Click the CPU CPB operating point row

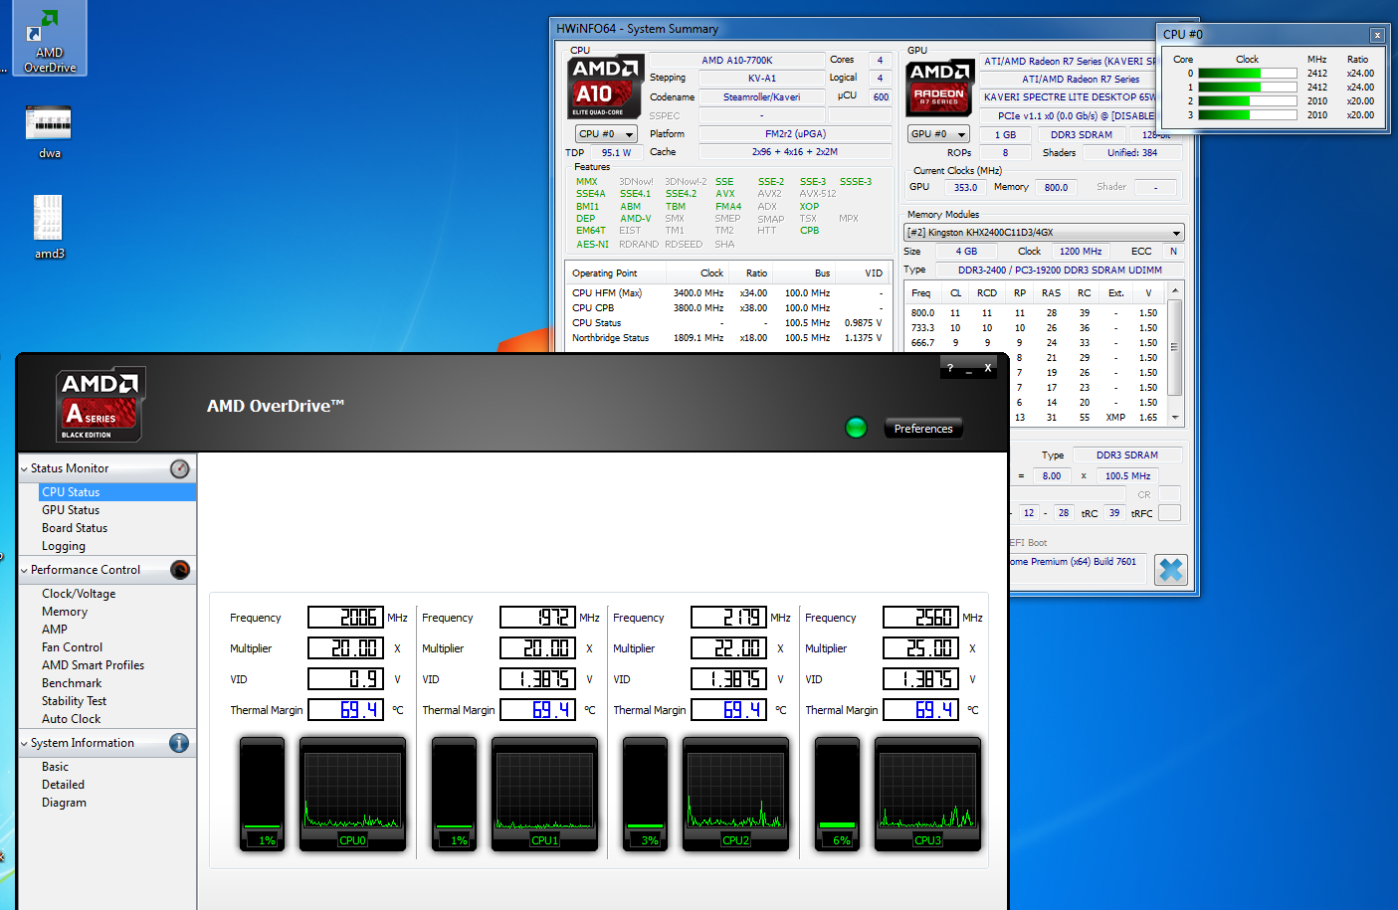[727, 308]
